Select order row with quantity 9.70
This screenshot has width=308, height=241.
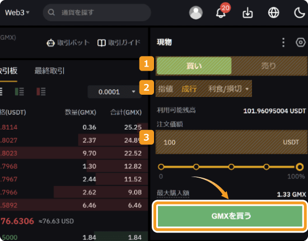pos(74,153)
